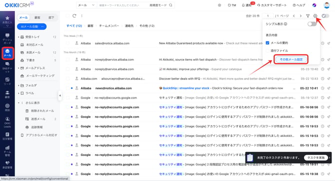Click the info icon next to シンプル表示
Screen dimensions: 335x181
pyautogui.click(x=285, y=24)
